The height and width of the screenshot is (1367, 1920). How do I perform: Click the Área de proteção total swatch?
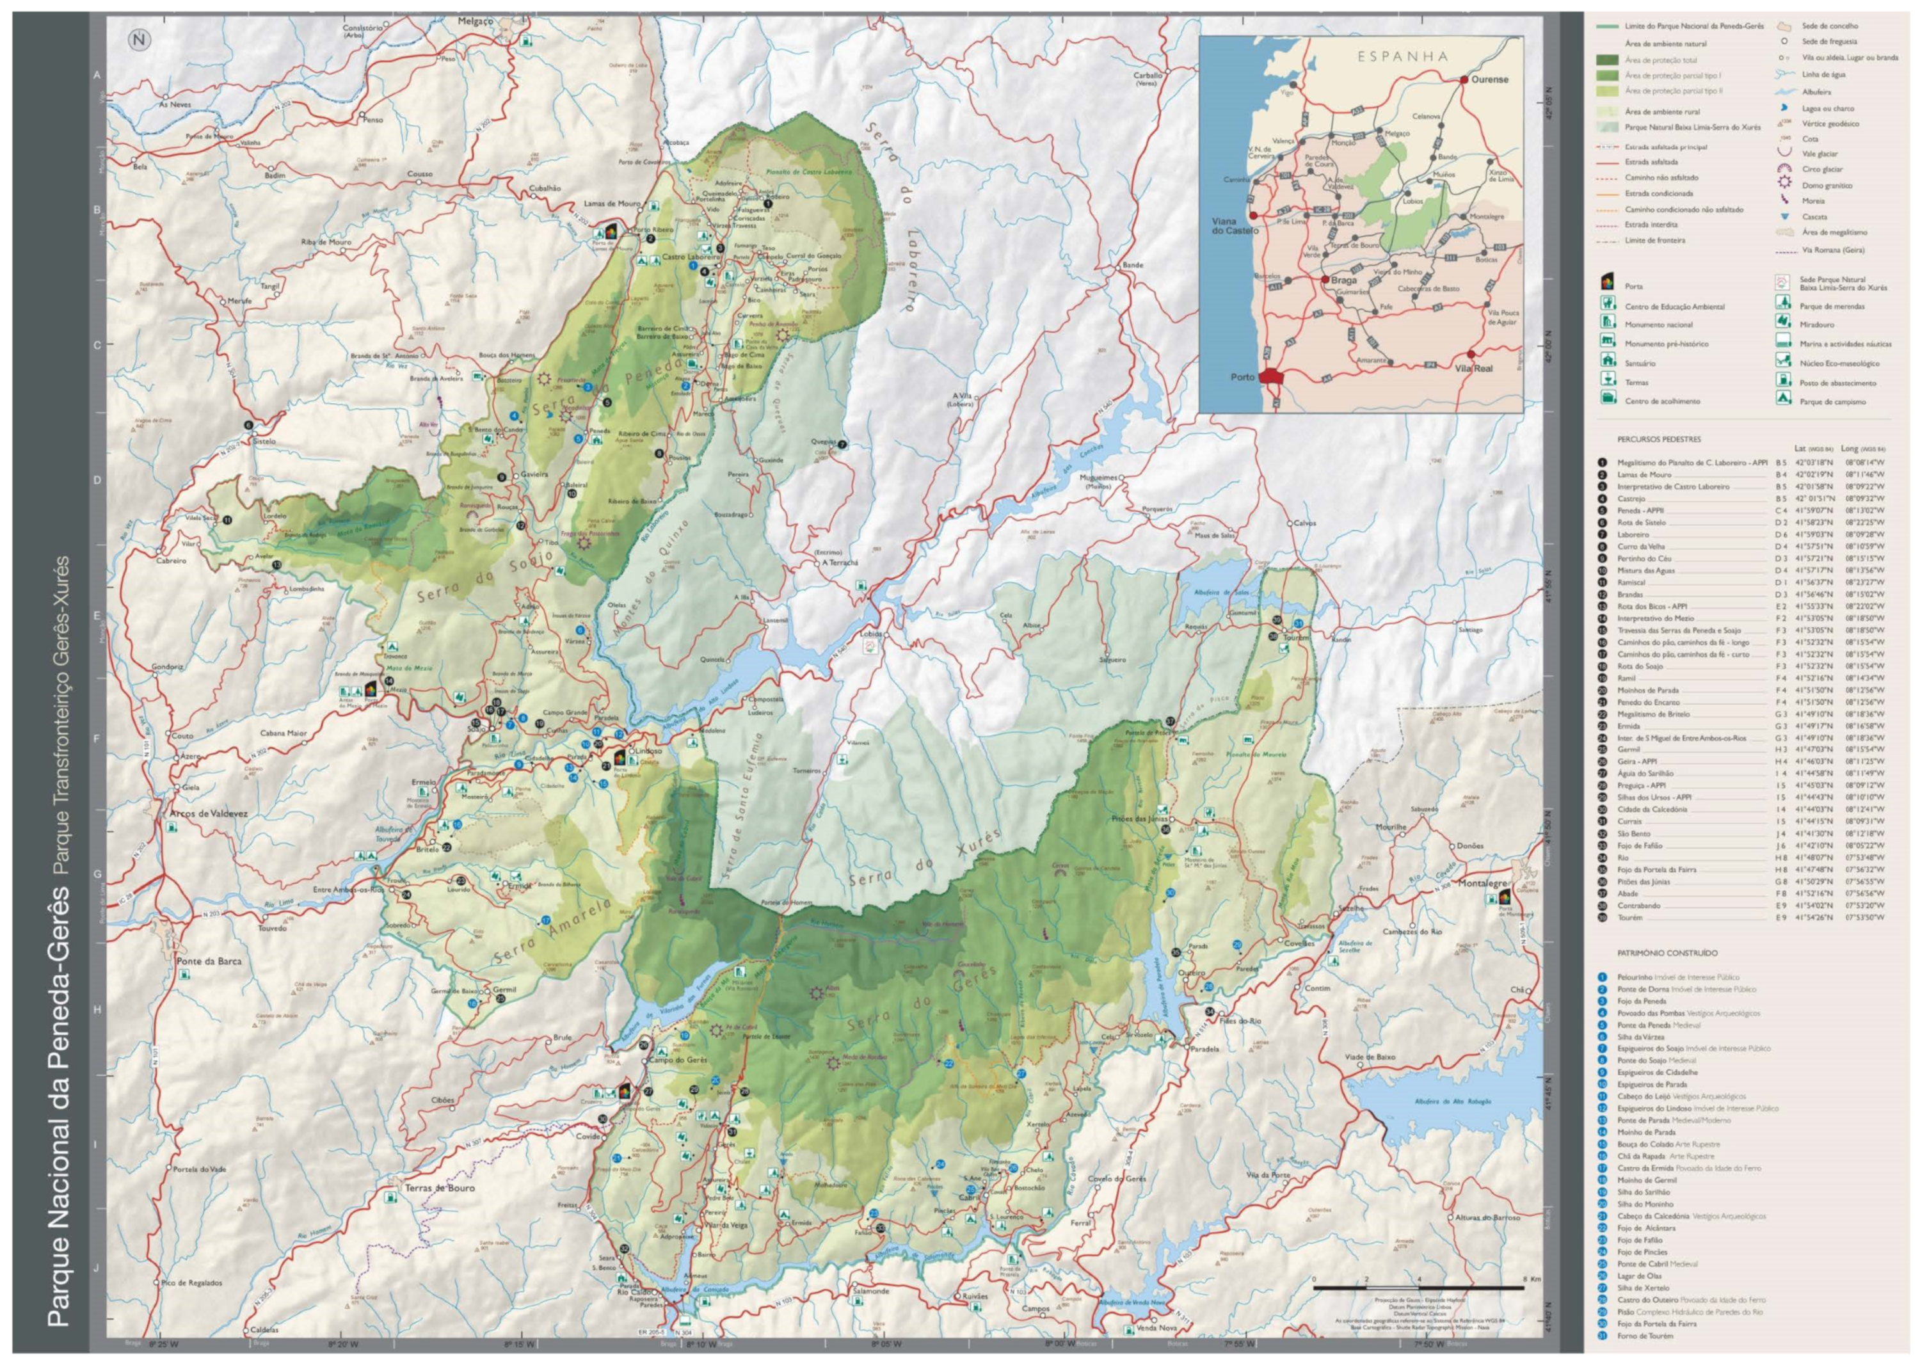click(1607, 60)
